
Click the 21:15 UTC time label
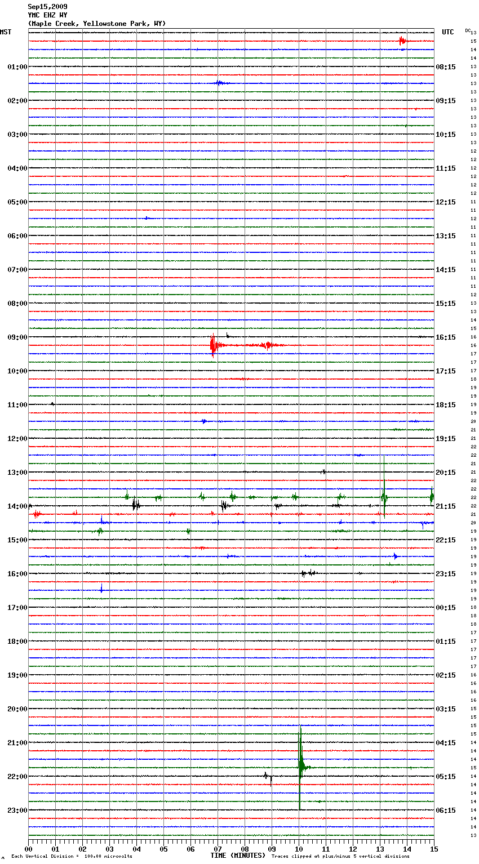pyautogui.click(x=446, y=506)
